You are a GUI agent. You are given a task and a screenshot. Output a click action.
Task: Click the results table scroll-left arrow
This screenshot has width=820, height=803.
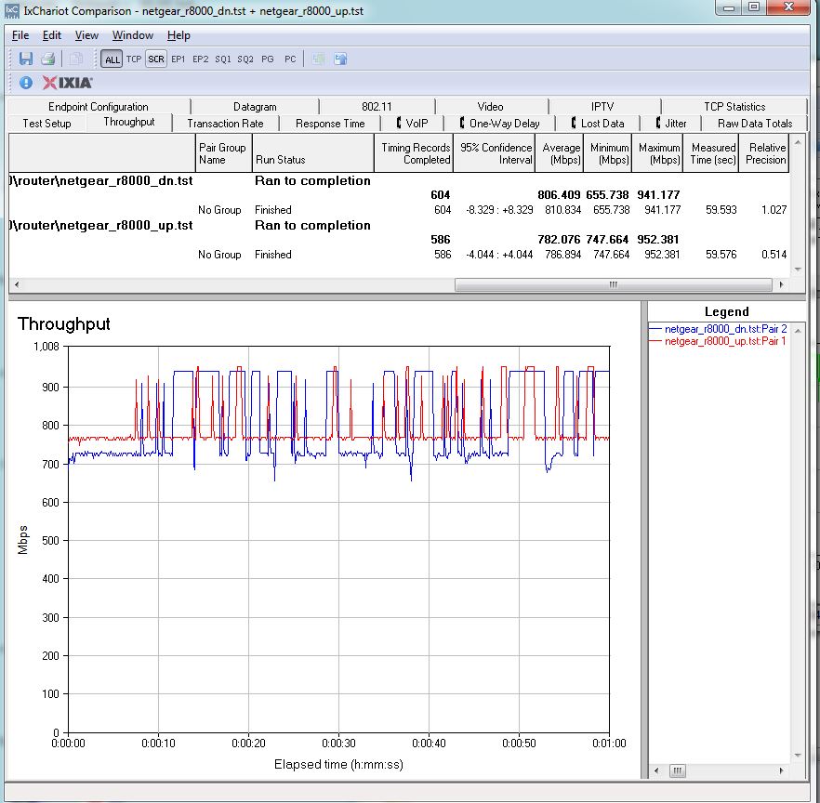[x=17, y=285]
